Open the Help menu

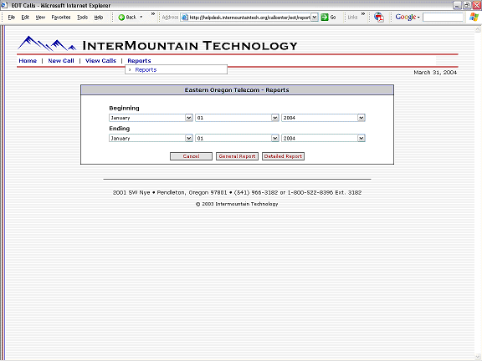99,18
